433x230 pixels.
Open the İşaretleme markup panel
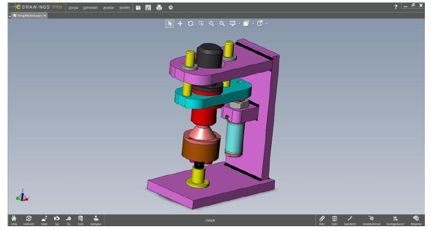click(350, 219)
